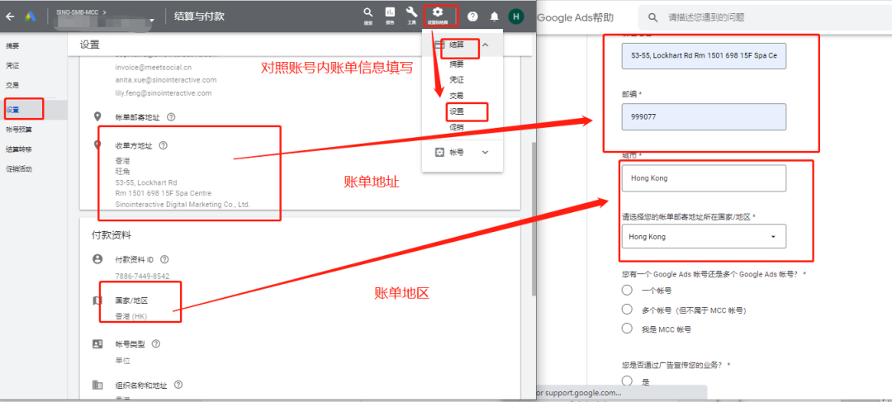Click the back arrow in Google Ads header
The image size is (892, 402).
(10, 17)
